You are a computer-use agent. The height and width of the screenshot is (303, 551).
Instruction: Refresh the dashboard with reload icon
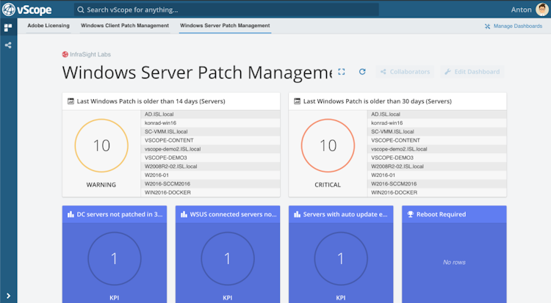coord(362,72)
